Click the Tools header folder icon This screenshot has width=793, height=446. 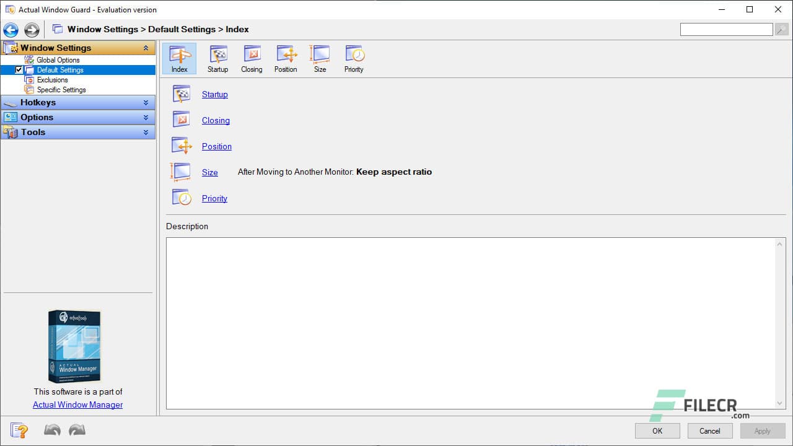[x=11, y=132]
